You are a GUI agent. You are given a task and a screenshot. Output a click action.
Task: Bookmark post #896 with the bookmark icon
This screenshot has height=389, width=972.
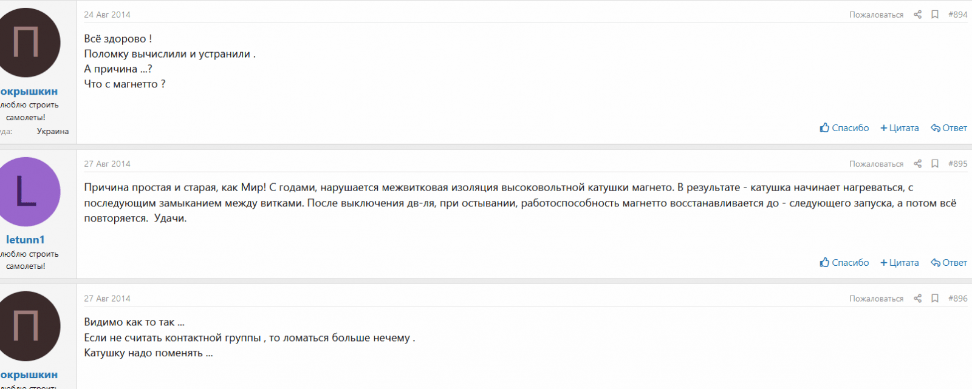point(934,298)
